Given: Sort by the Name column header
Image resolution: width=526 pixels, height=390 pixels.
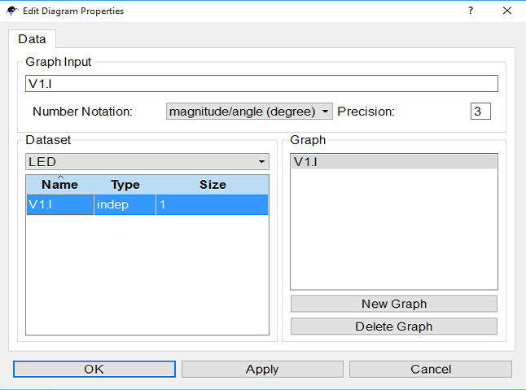Looking at the screenshot, I should [60, 185].
